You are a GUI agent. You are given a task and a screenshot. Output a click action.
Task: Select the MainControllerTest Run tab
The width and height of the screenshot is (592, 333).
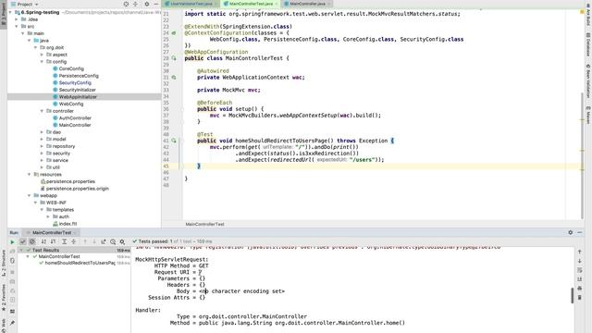[x=52, y=232]
